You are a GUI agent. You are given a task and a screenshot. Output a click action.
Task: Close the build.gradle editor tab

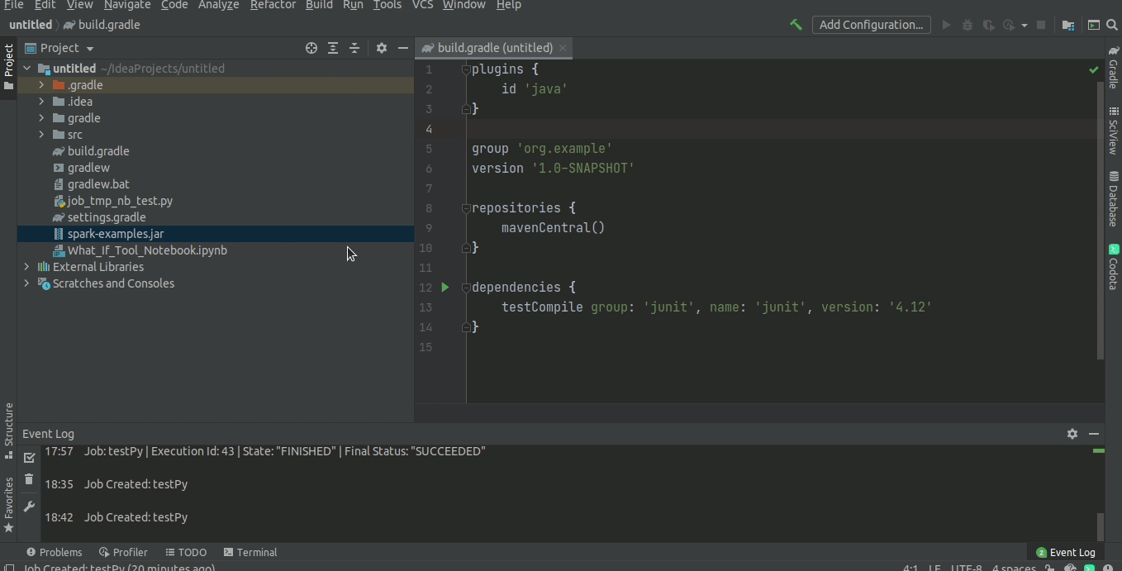click(x=563, y=48)
